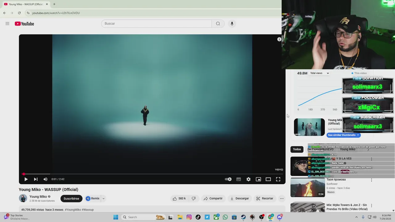Click the search magnifier button
The width and height of the screenshot is (395, 222).
click(x=218, y=24)
